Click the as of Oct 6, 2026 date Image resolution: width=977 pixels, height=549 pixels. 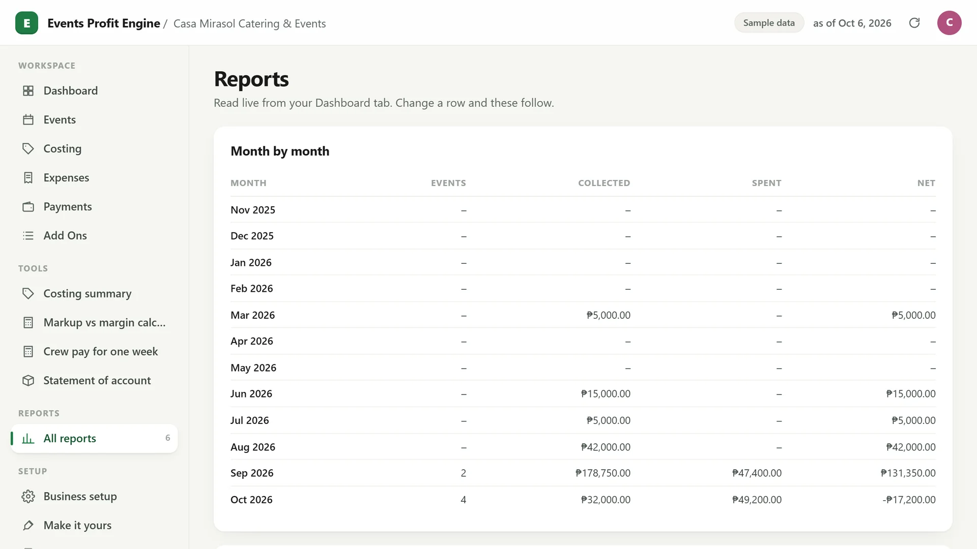(x=852, y=23)
